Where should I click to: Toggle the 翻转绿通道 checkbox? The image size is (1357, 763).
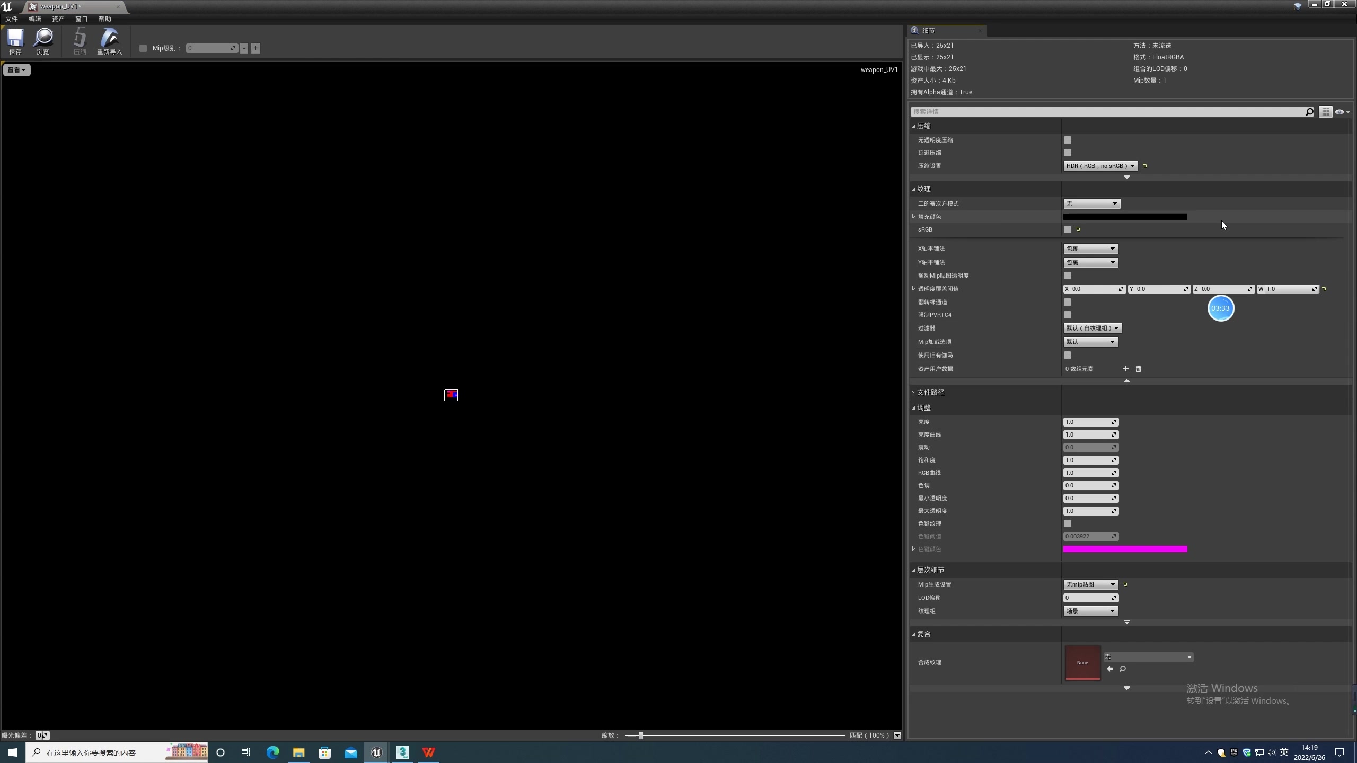(x=1068, y=301)
